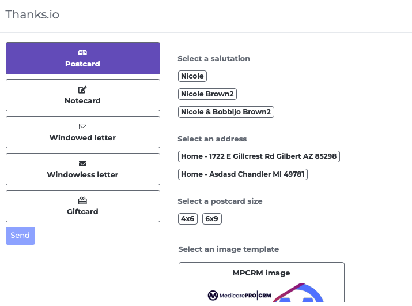The image size is (412, 306).
Task: Click the MedicarePRO CRM logo icon
Action: point(213,296)
